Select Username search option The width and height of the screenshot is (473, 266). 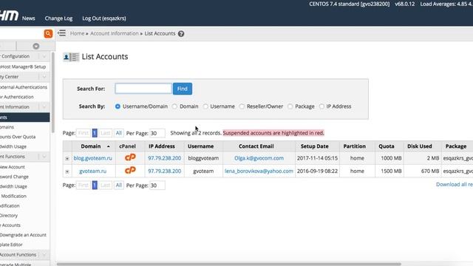205,106
